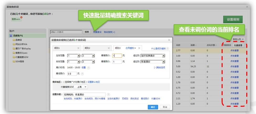Image resolution: width=256 pixels, height=114 pixels.
Task: Focus 最高限价 field in 左侧范围 row
Action: click(x=117, y=56)
